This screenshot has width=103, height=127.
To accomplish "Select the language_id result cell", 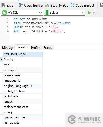I will pyautogui.click(x=23, y=81).
